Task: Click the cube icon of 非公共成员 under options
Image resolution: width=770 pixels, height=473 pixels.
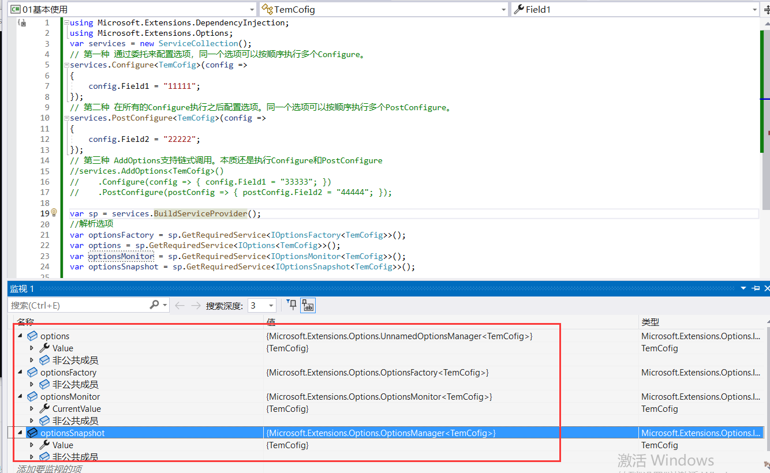Action: point(44,361)
